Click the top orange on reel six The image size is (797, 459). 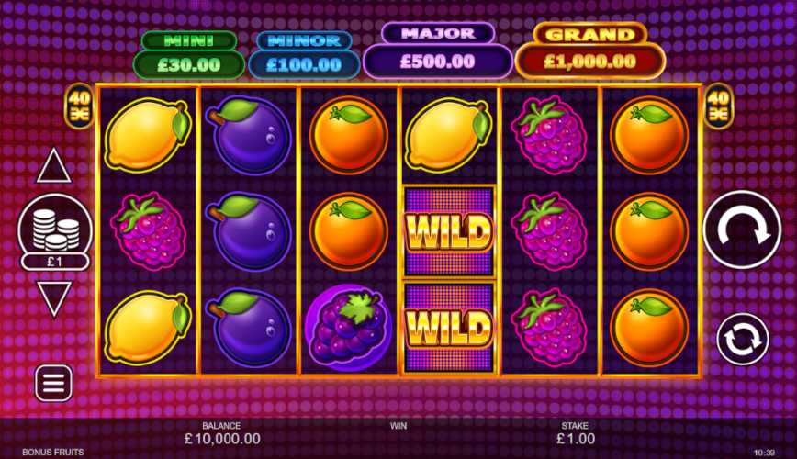point(649,136)
